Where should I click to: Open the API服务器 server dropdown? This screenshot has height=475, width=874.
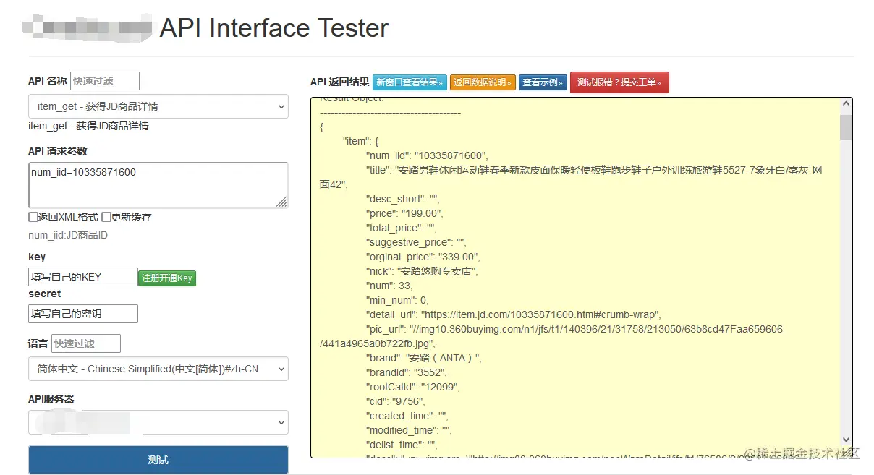158,422
